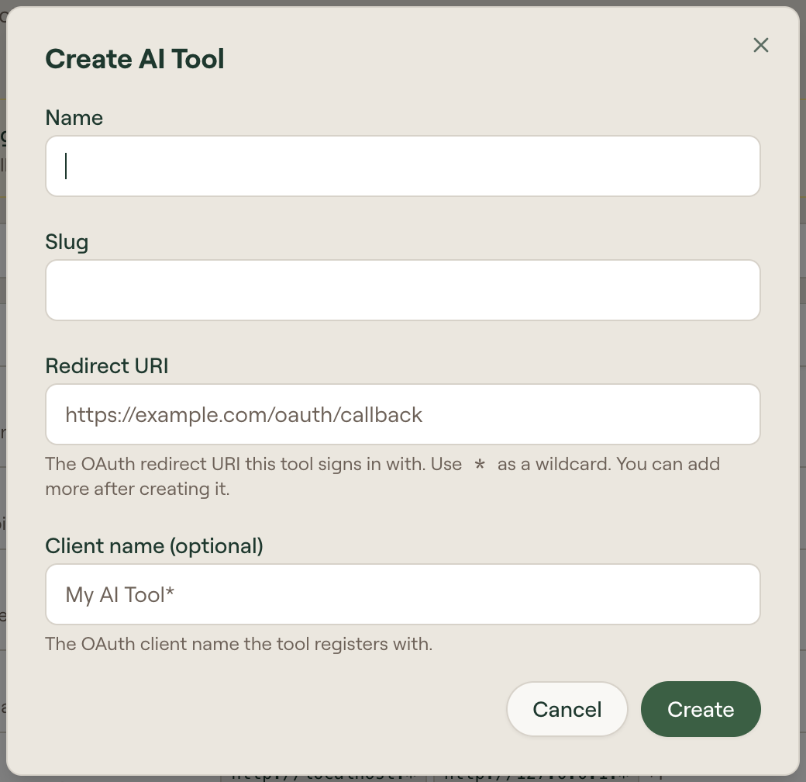
Task: Focus the Name input field
Action: (402, 166)
